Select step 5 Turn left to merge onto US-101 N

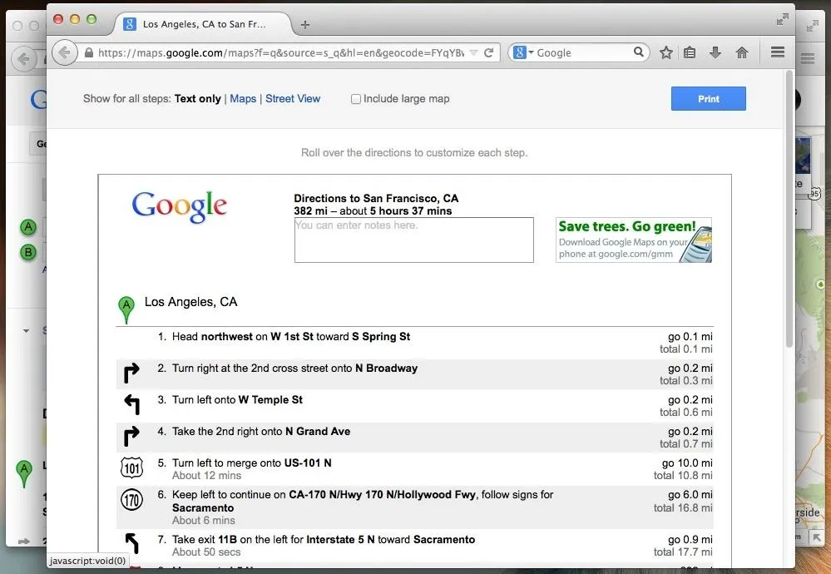(x=414, y=469)
